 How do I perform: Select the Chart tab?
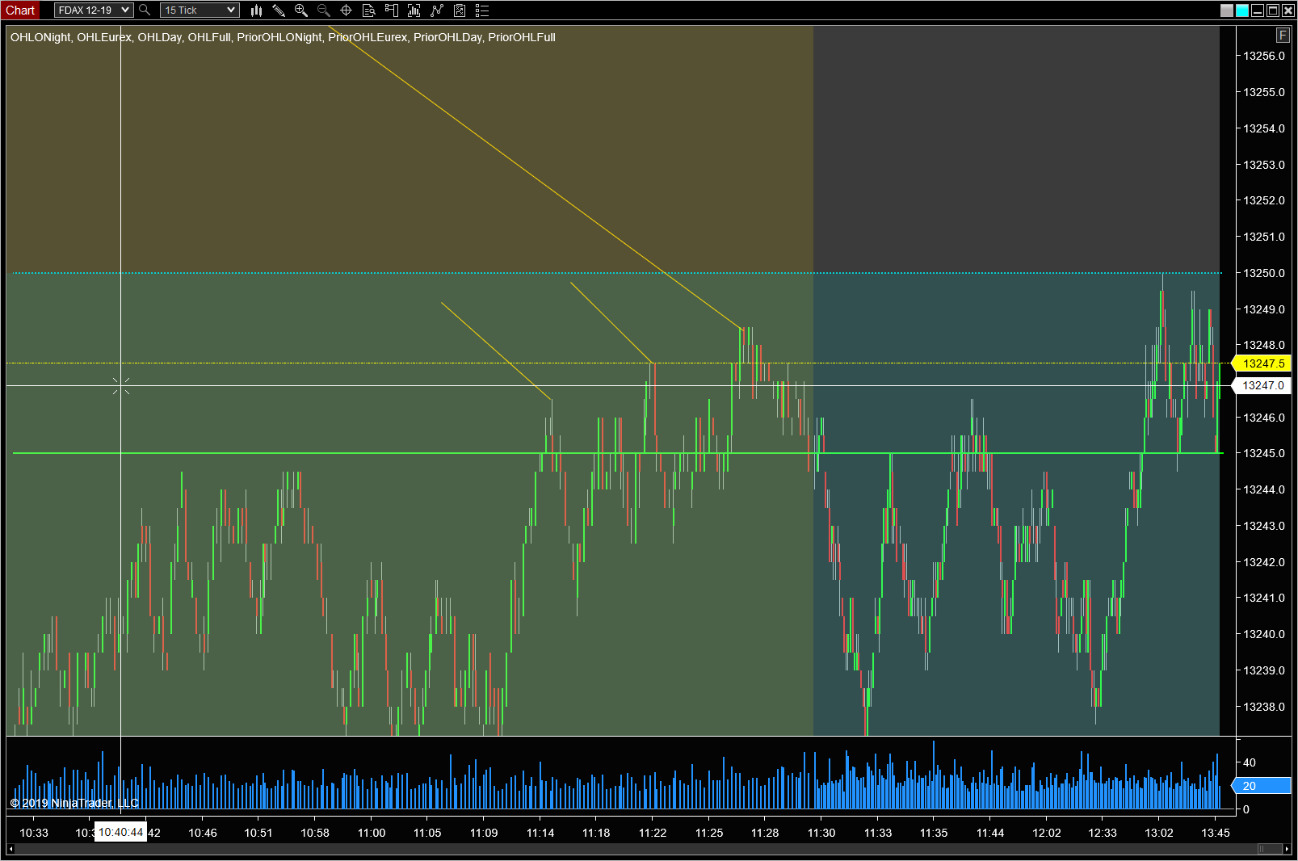click(x=20, y=10)
